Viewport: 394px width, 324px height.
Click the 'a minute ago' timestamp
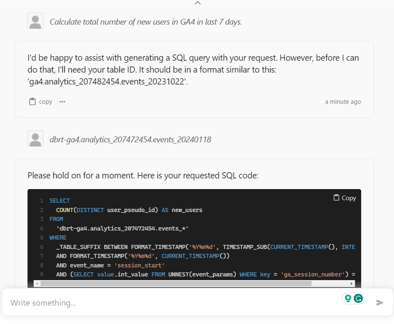343,102
